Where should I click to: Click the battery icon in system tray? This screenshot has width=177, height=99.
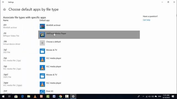point(150,97)
